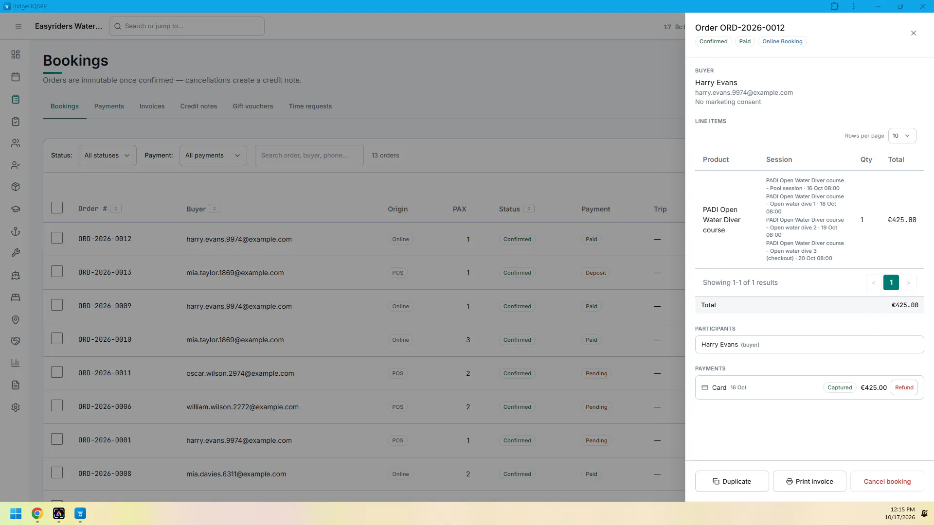Switch to the Gift vouchers tab
This screenshot has height=525, width=934.
point(253,106)
